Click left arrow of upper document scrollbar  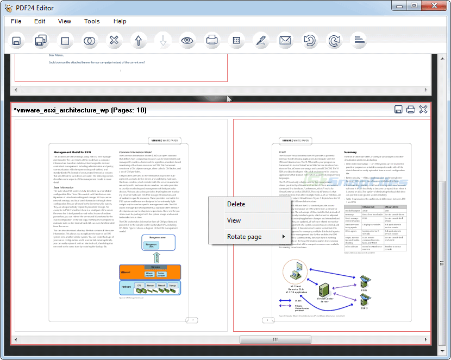pos(16,90)
